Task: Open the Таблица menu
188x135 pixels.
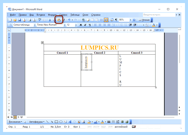Action: [x=75, y=15]
